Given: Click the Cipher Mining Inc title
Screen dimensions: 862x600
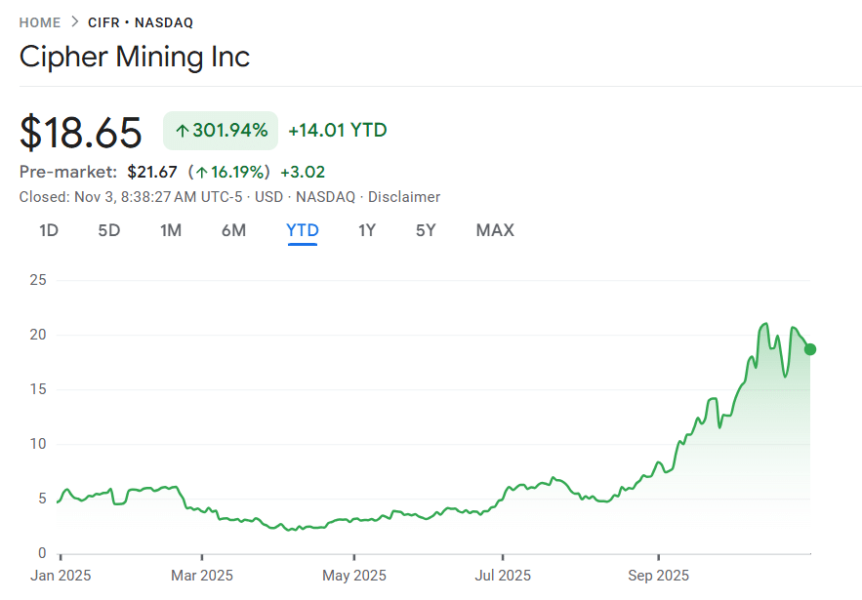Looking at the screenshot, I should (135, 58).
